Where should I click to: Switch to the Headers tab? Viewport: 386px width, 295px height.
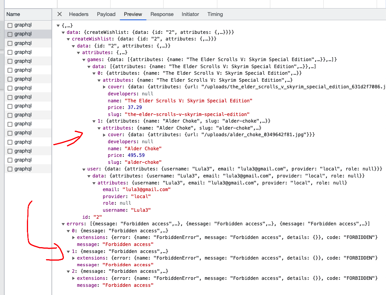(x=79, y=14)
